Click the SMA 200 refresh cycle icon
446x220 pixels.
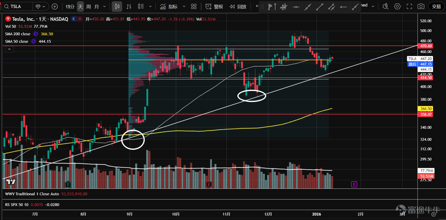[x=36, y=34]
